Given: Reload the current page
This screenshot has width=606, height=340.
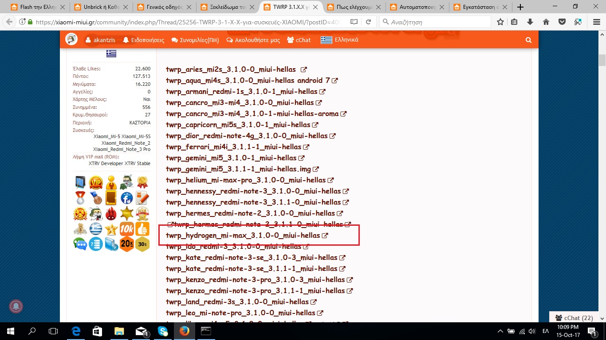Looking at the screenshot, I should 369,22.
